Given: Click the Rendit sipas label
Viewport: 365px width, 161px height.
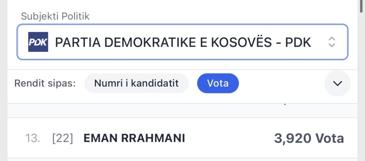Looking at the screenshot, I should tap(45, 83).
